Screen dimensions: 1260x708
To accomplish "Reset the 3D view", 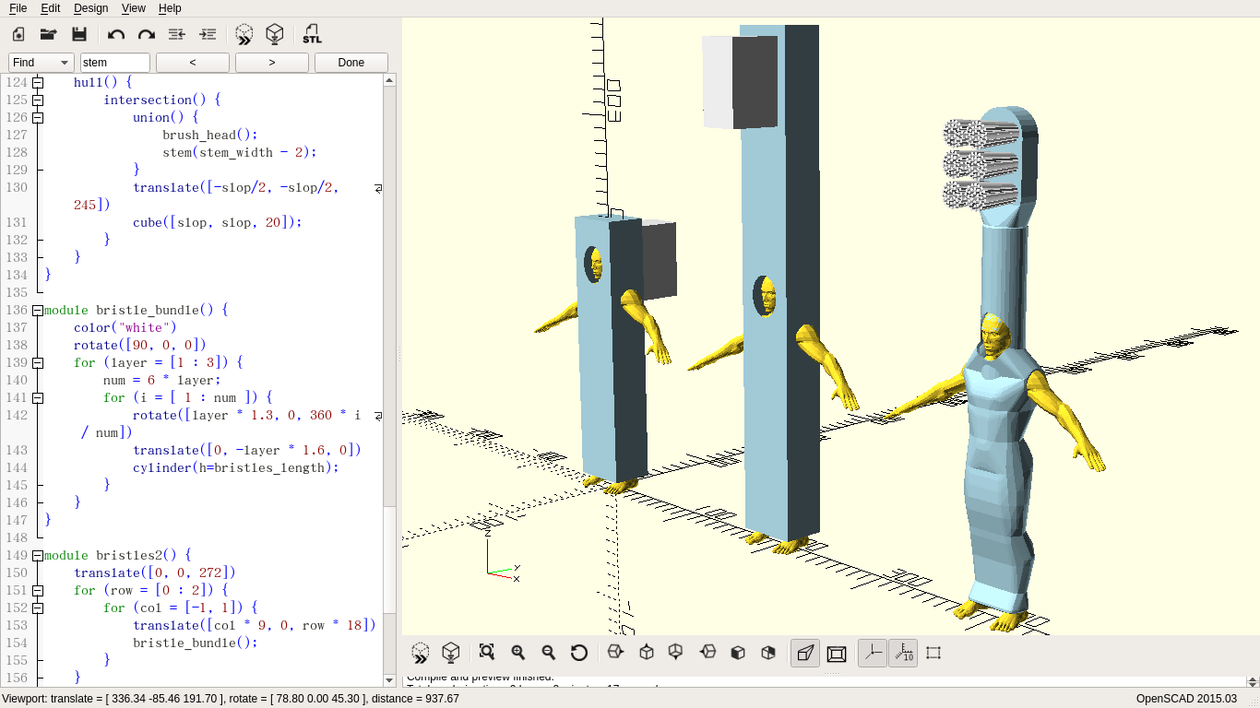I will click(579, 653).
